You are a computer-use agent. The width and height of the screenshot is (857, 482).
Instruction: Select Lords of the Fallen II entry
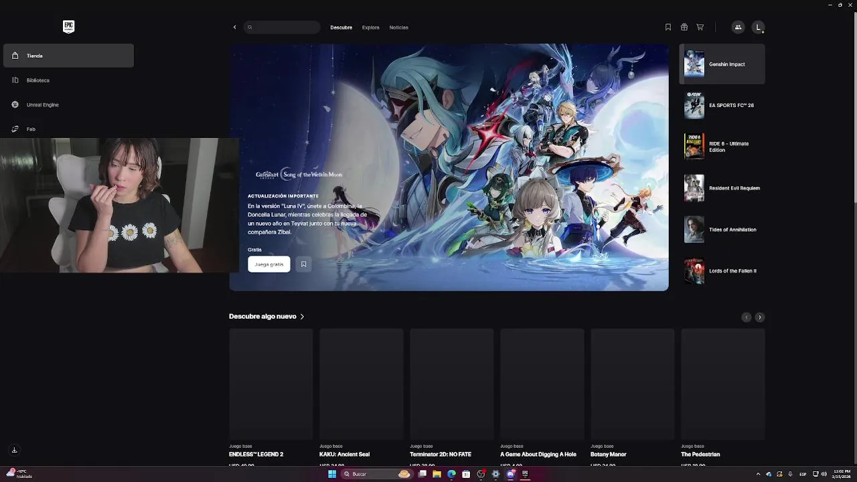click(x=722, y=271)
